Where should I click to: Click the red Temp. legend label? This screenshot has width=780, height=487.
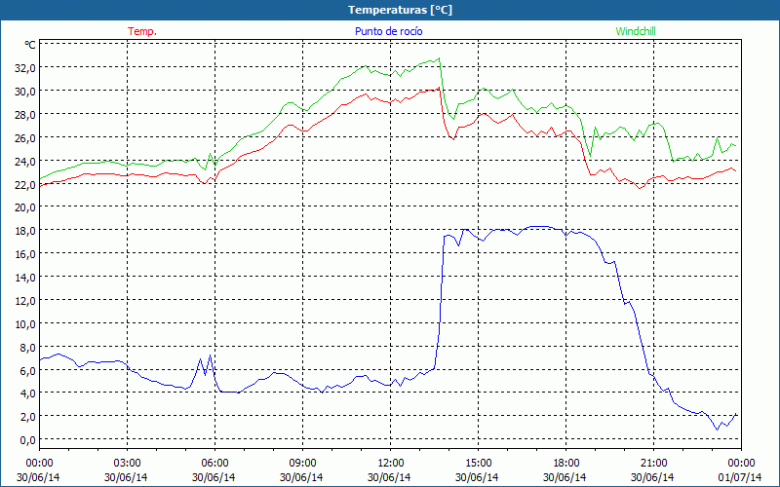(x=142, y=31)
